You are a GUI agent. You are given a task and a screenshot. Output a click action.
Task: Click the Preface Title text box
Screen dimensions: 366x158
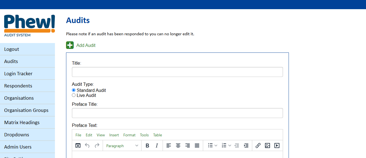177,113
